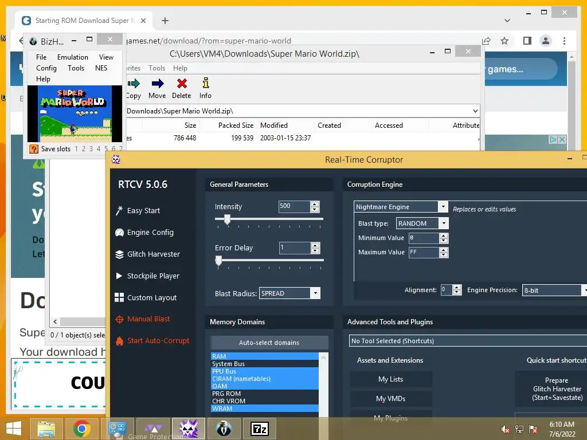Open My Lists button

pos(391,379)
